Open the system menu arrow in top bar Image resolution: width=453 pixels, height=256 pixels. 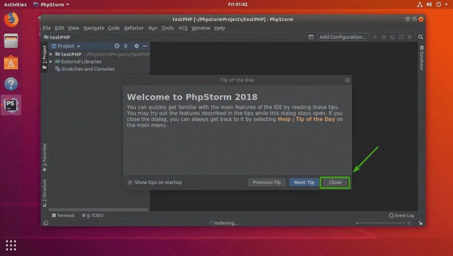(446, 4)
